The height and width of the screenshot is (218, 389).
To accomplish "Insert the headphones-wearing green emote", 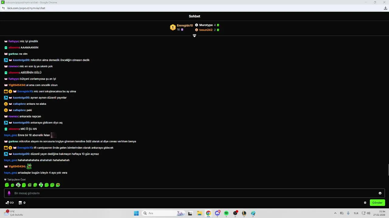I will tap(41, 185).
